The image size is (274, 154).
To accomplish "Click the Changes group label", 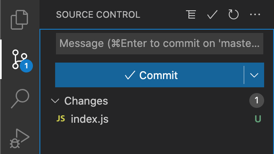I will tap(86, 101).
